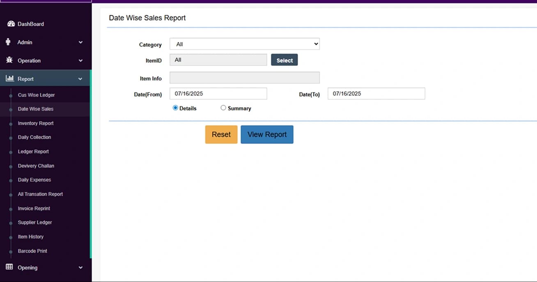Select the Details radio button
This screenshot has height=282, width=537.
pos(175,108)
